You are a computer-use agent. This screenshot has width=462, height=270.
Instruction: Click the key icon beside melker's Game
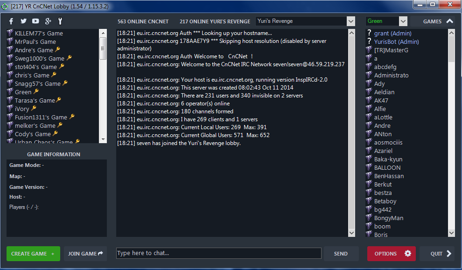coord(60,125)
